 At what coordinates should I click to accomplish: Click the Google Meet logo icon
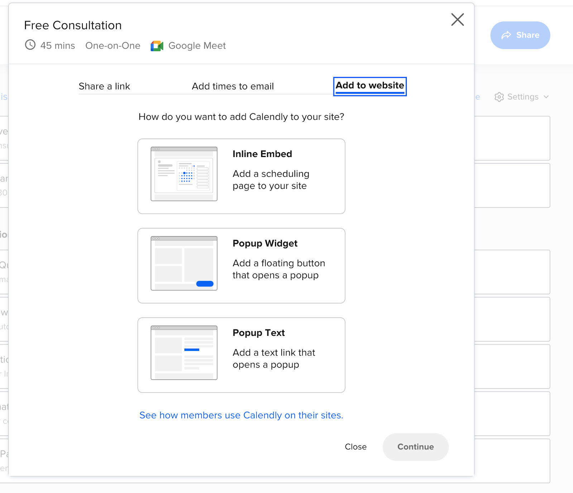click(x=157, y=46)
